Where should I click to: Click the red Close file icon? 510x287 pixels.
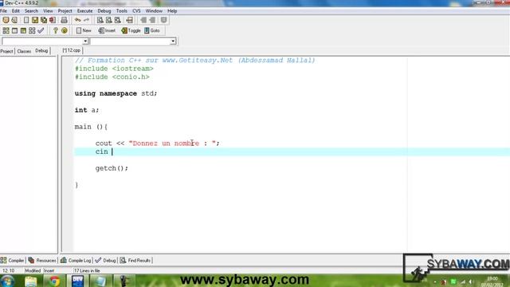pos(53,20)
